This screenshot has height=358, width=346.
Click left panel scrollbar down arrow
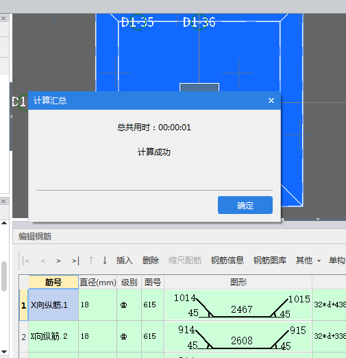pyautogui.click(x=4, y=352)
